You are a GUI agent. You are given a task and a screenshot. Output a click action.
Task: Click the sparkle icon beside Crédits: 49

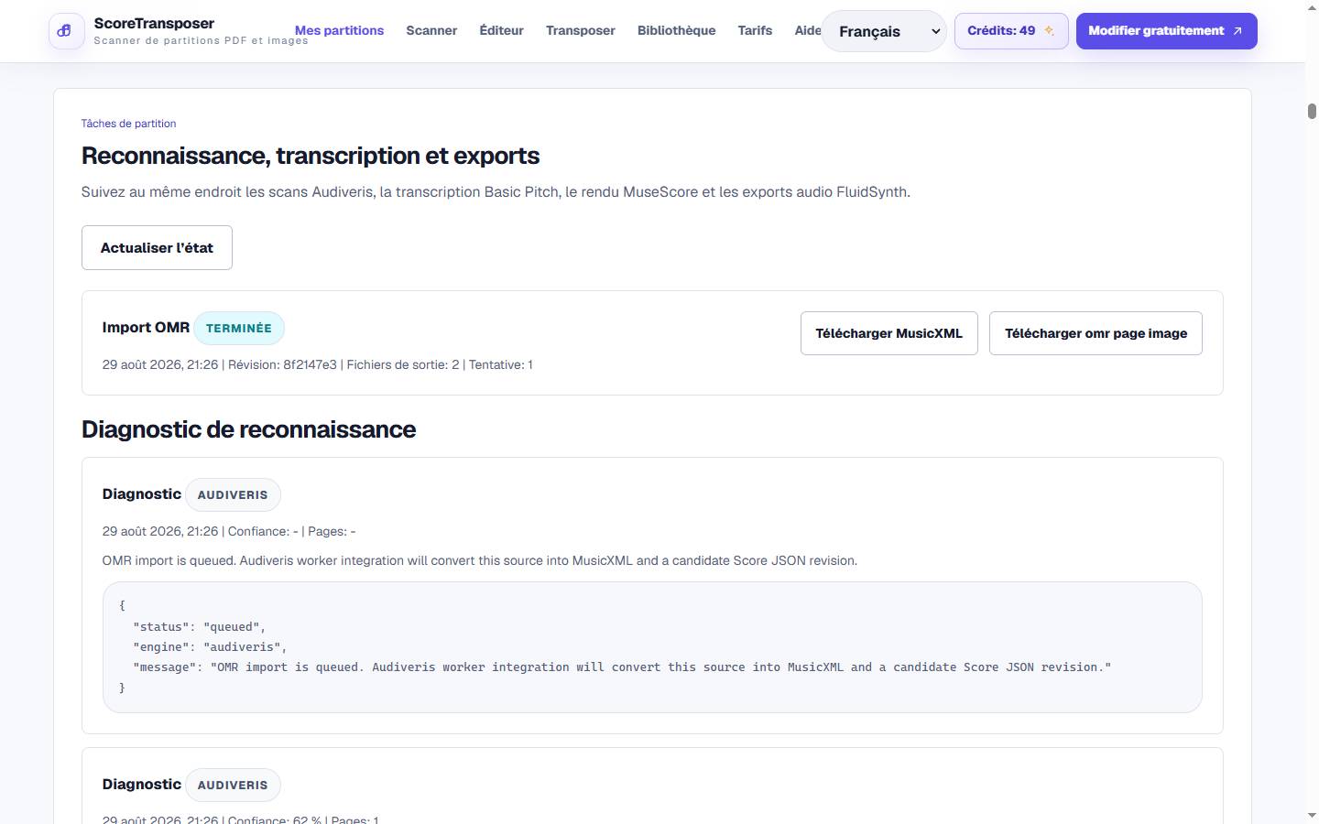1049,31
